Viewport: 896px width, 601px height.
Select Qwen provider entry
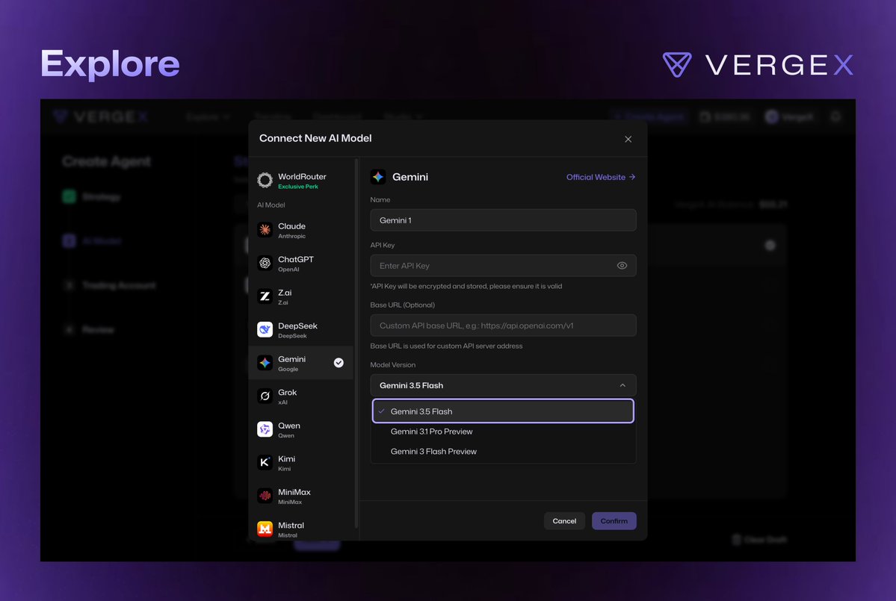(x=301, y=429)
